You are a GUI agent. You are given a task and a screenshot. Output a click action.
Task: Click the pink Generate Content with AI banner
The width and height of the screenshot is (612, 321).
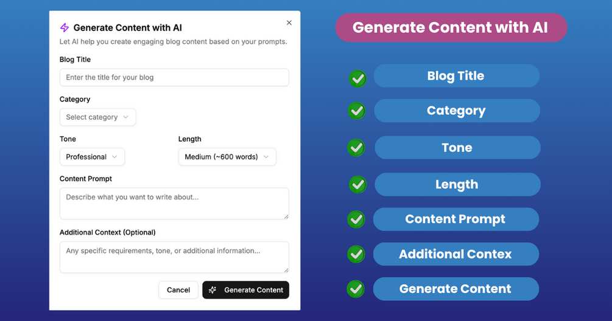point(451,28)
